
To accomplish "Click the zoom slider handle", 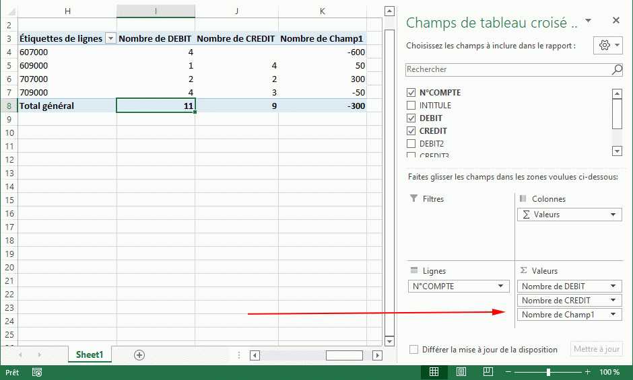I will pyautogui.click(x=548, y=372).
